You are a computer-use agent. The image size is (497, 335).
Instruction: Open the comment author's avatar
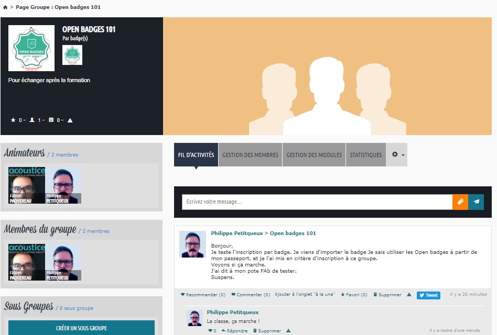tap(195, 318)
